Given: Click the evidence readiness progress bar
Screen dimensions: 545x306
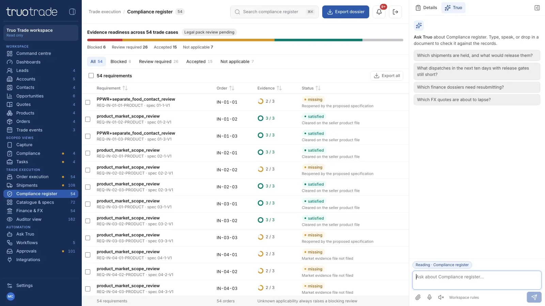Looking at the screenshot, I should coord(245,40).
